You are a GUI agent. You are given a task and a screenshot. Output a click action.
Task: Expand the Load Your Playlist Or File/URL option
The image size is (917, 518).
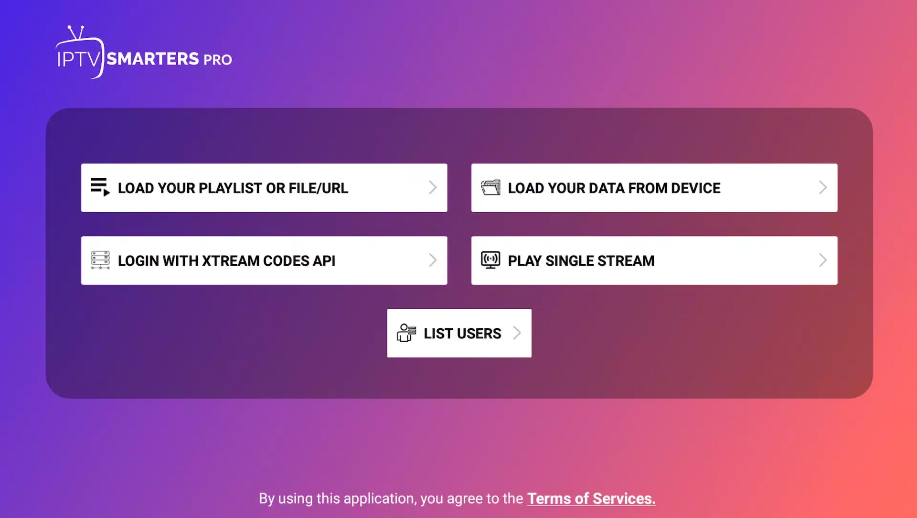pos(264,187)
